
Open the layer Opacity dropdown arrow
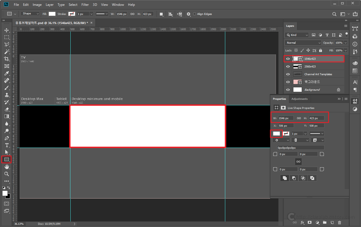345,43
